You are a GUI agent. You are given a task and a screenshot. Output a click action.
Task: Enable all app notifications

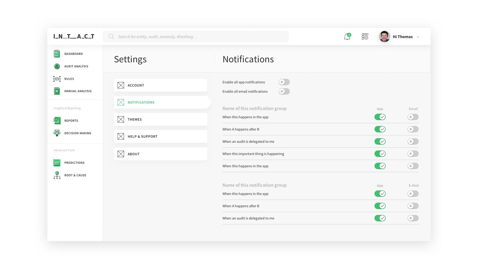[284, 82]
